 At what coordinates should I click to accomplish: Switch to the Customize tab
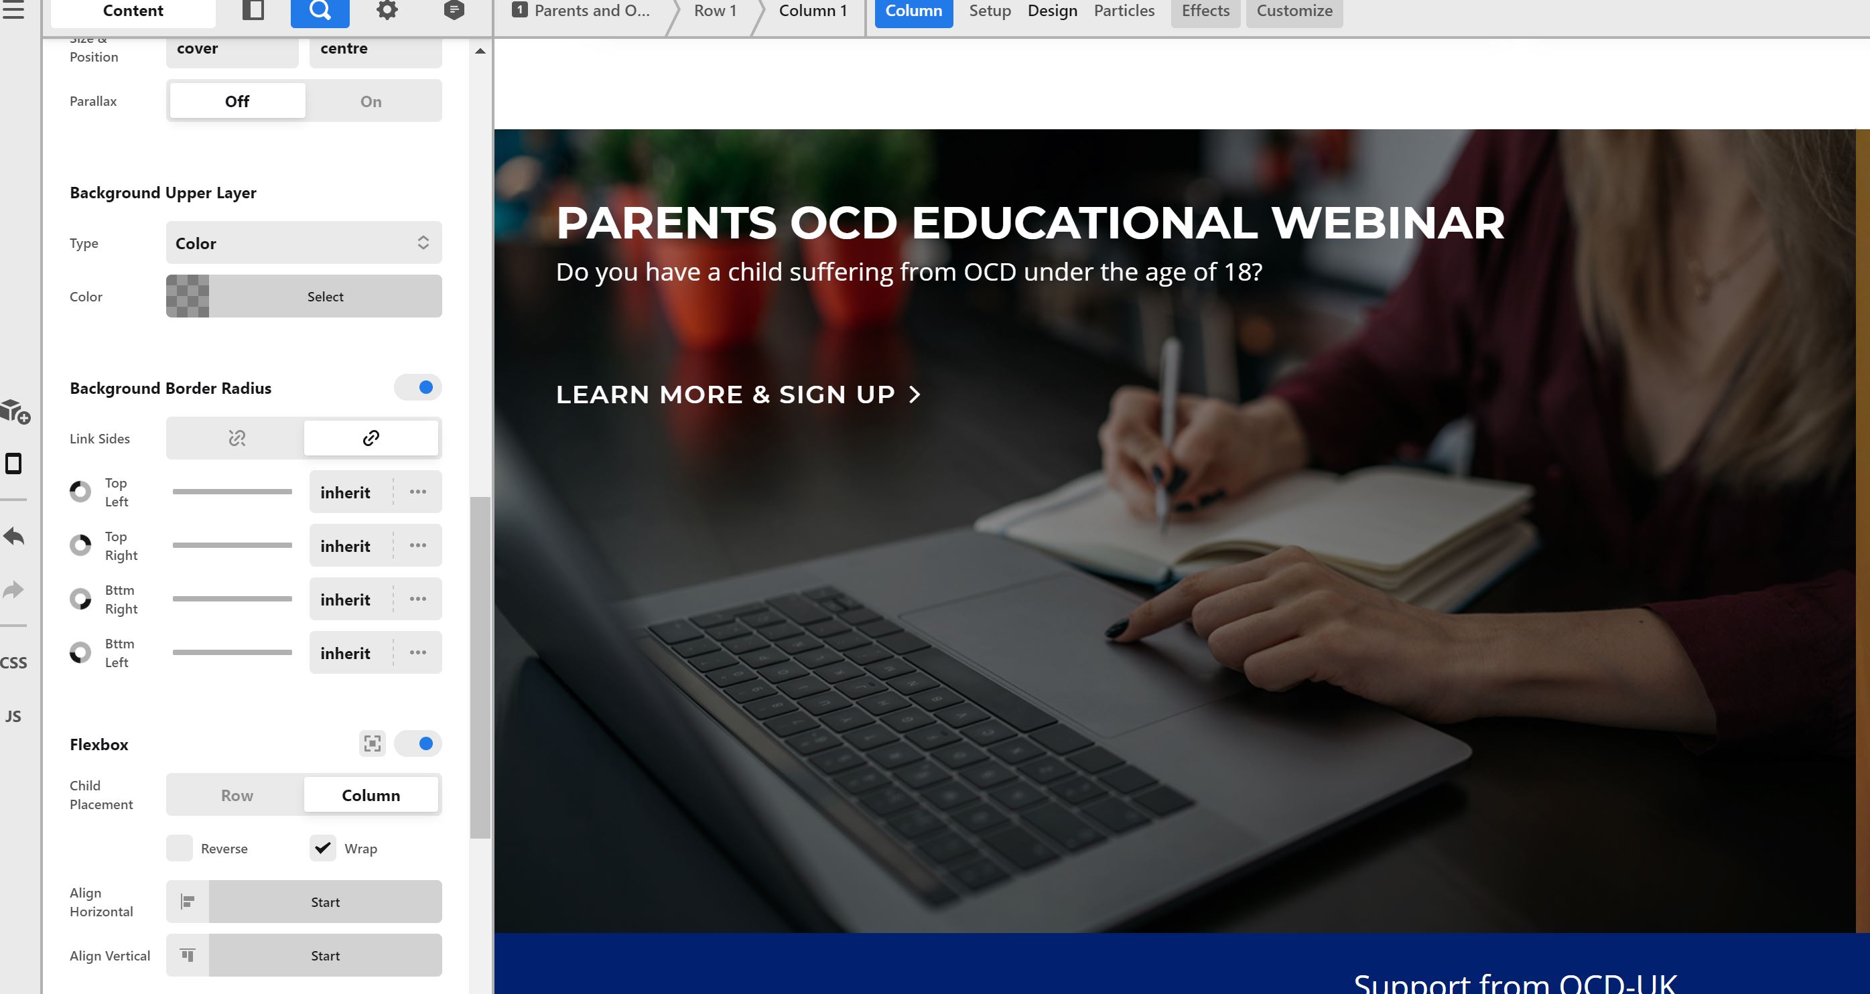click(1294, 11)
